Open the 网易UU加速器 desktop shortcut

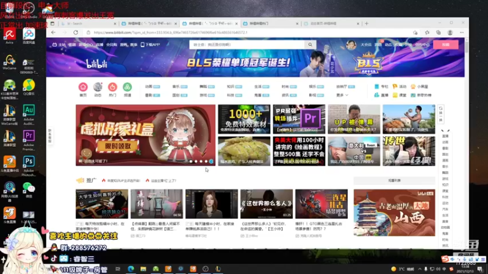(10, 192)
